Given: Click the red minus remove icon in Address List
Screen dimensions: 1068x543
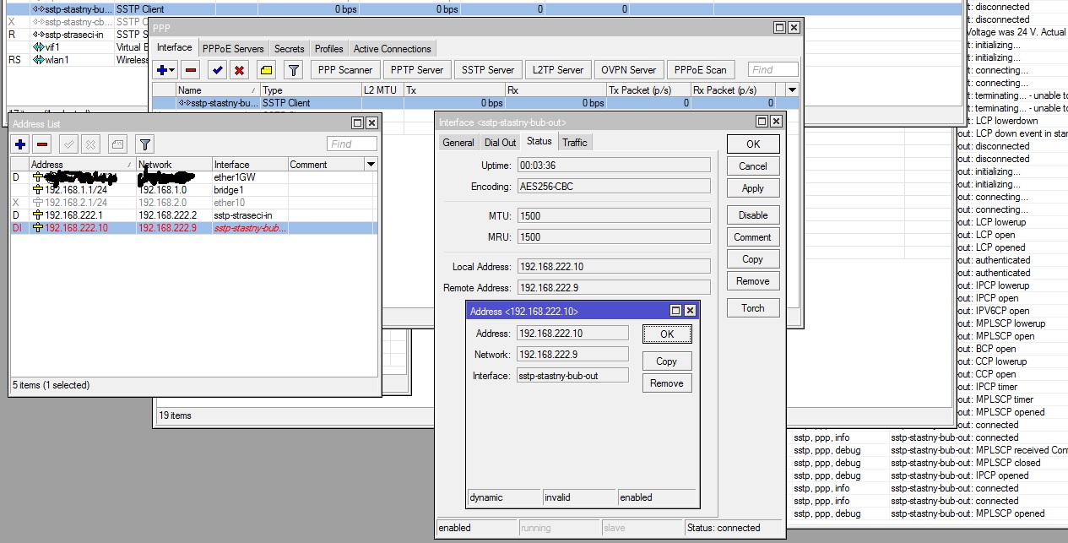Looking at the screenshot, I should point(42,144).
